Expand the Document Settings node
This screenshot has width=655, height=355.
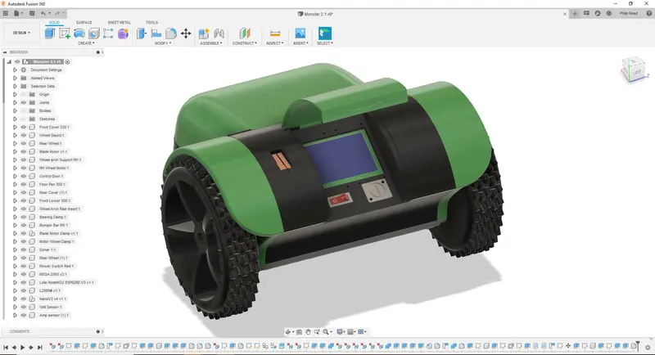[15, 70]
